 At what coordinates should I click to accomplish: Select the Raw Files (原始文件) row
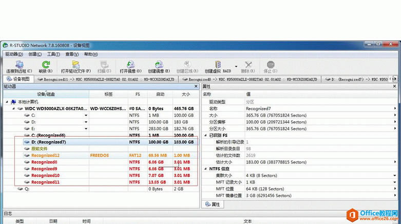(101, 149)
